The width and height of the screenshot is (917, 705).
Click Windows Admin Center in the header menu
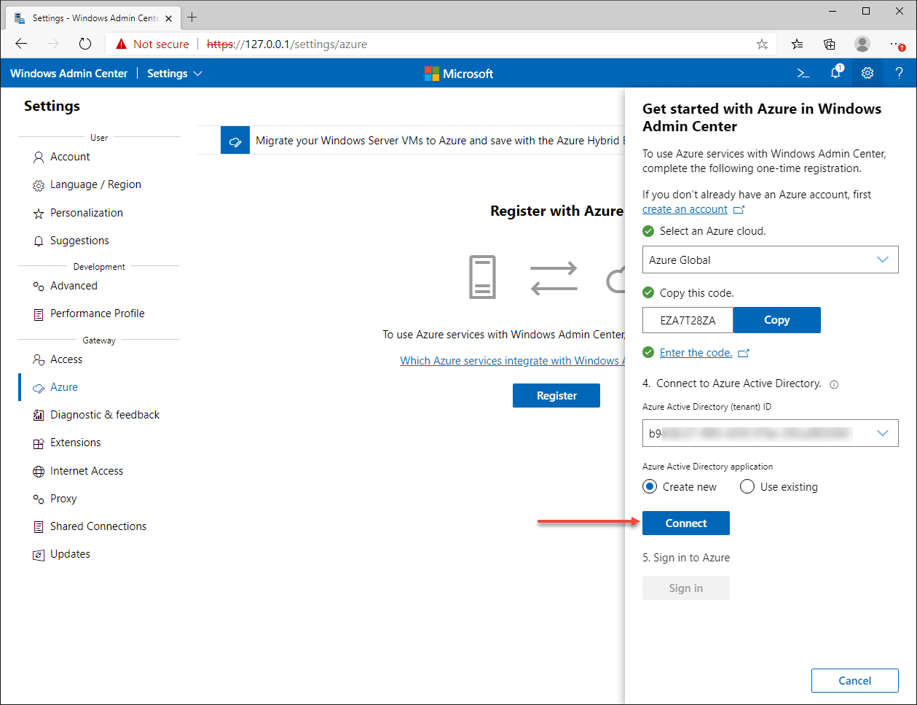tap(68, 73)
